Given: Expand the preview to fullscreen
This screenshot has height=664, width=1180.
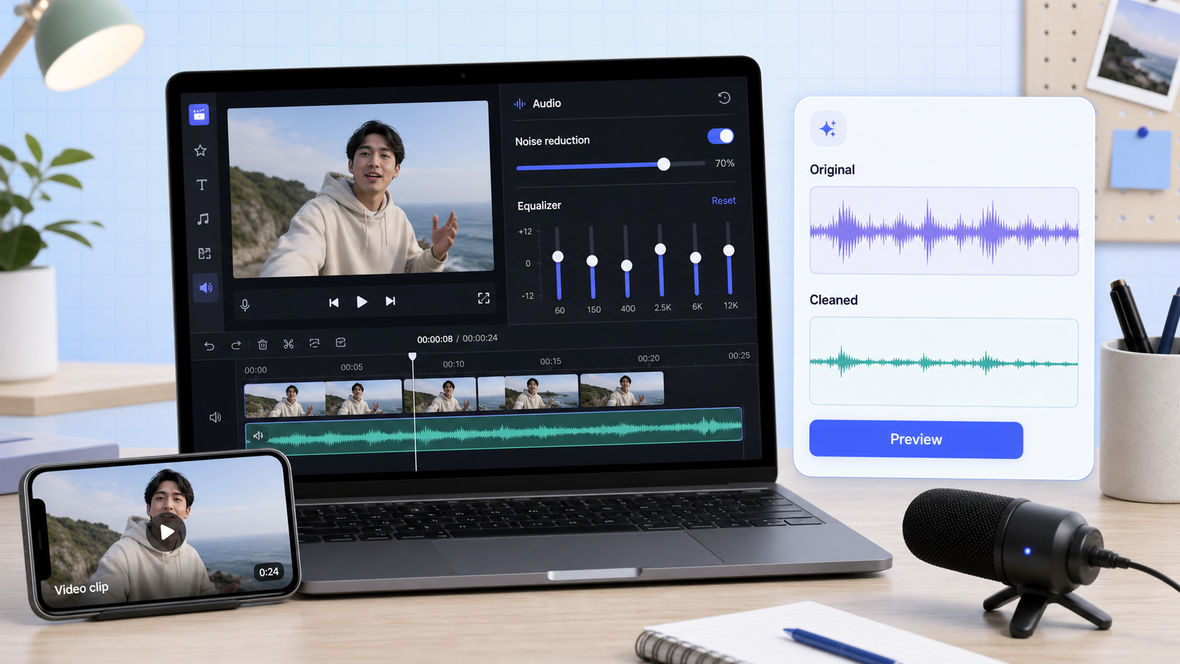Looking at the screenshot, I should pyautogui.click(x=483, y=298).
